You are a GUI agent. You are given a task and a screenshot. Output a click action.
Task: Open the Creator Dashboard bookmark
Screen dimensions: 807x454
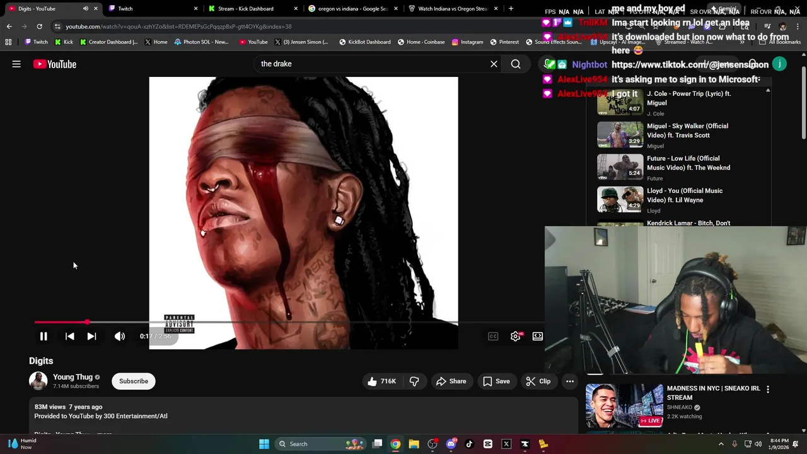(108, 42)
